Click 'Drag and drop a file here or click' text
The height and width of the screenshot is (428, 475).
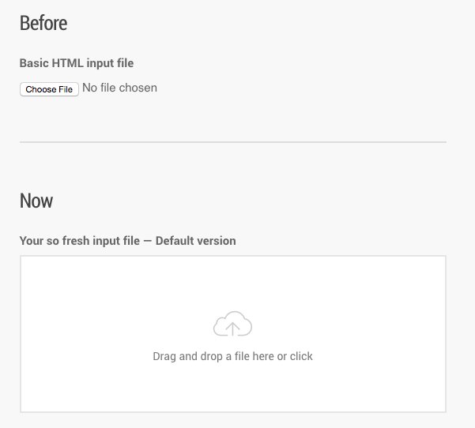coord(232,356)
